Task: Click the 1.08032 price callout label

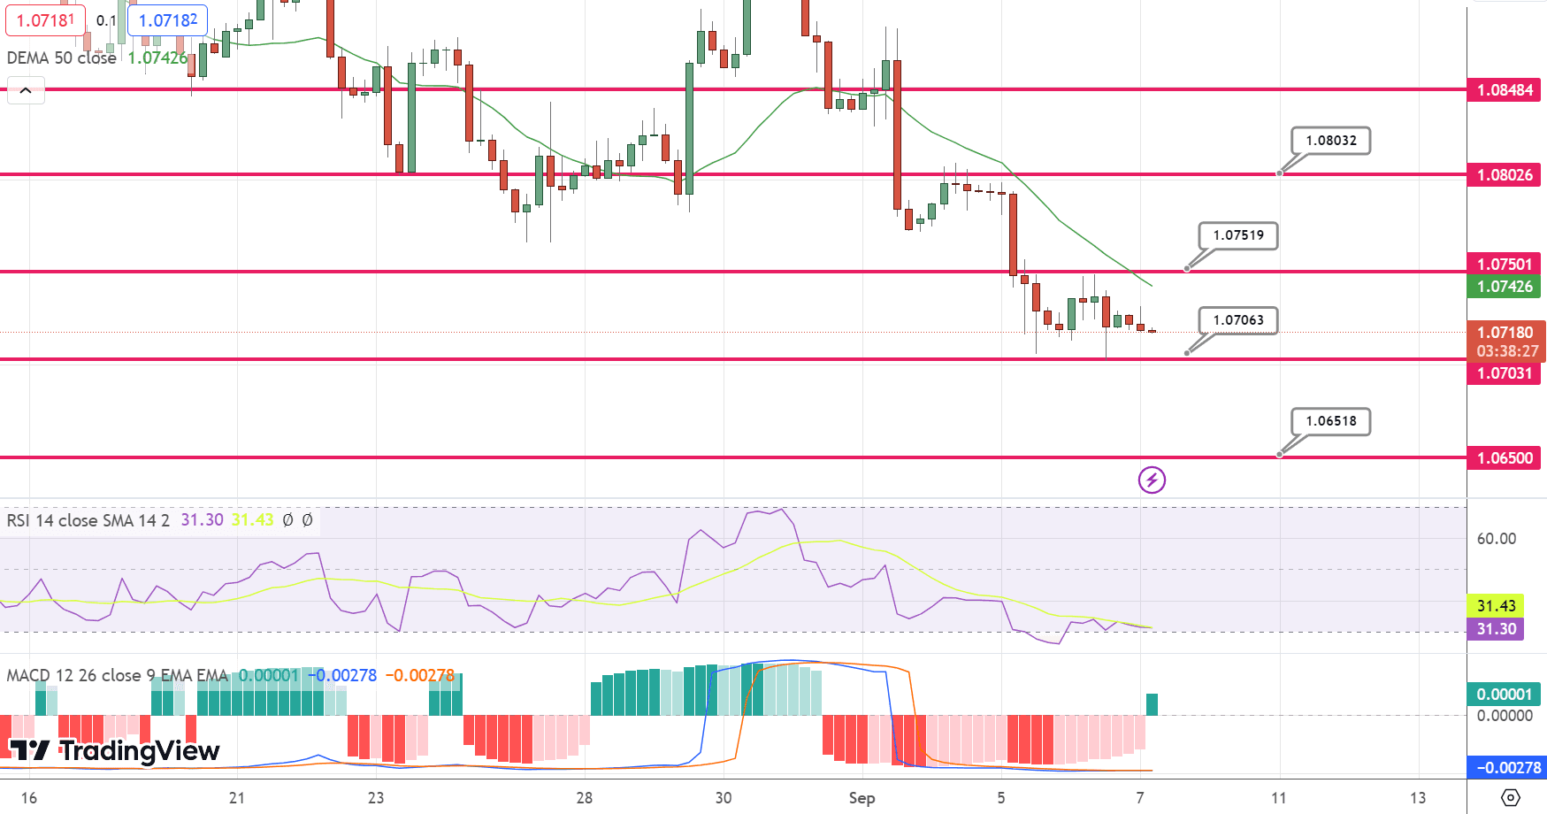Action: (x=1331, y=141)
